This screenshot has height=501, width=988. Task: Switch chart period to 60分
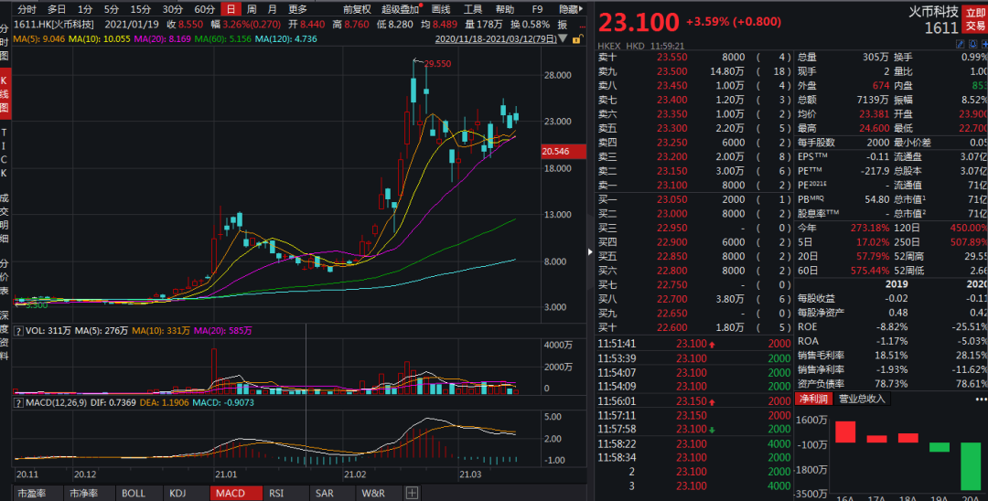pyautogui.click(x=204, y=8)
